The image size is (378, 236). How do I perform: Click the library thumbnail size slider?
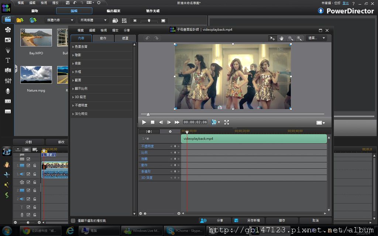pos(149,21)
